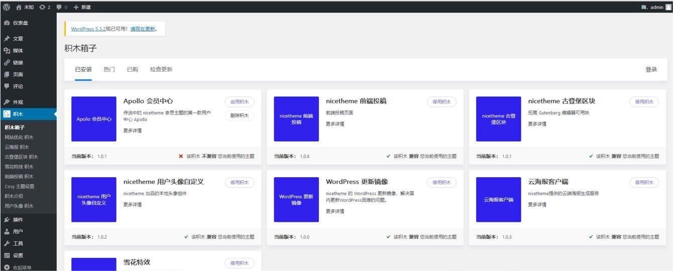Disable the nicetheme 前端投稿 block
The width and height of the screenshot is (673, 271).
[441, 102]
